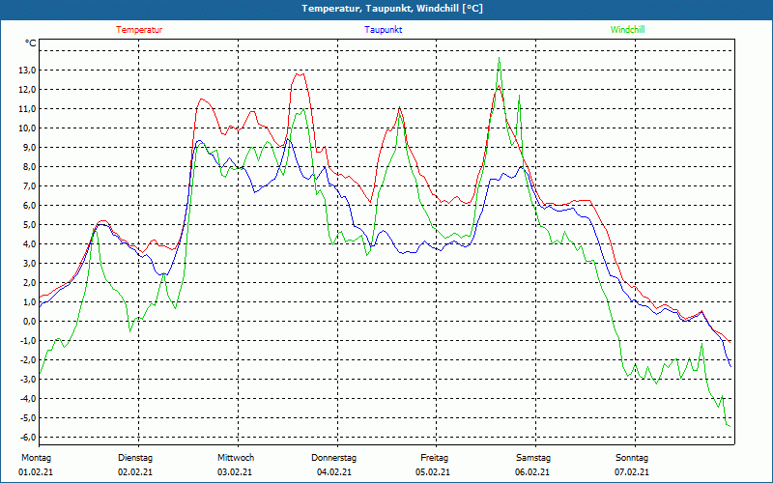The image size is (773, 483).
Task: Click the green Windchill legend label
Action: tap(627, 30)
